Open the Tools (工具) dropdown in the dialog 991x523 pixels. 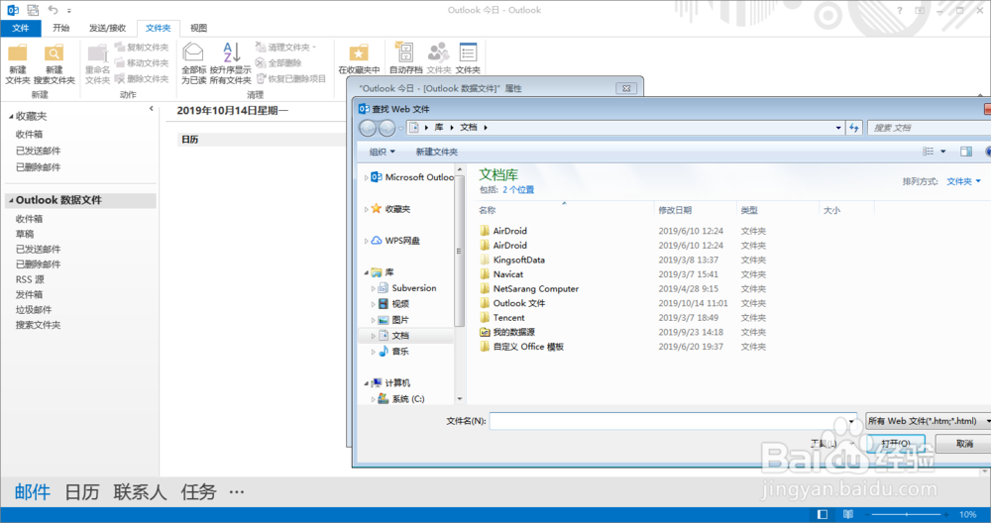[831, 444]
